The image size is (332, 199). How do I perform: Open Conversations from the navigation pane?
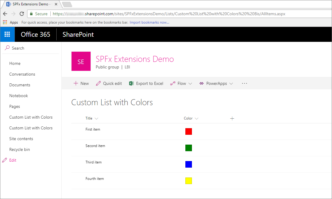point(22,74)
